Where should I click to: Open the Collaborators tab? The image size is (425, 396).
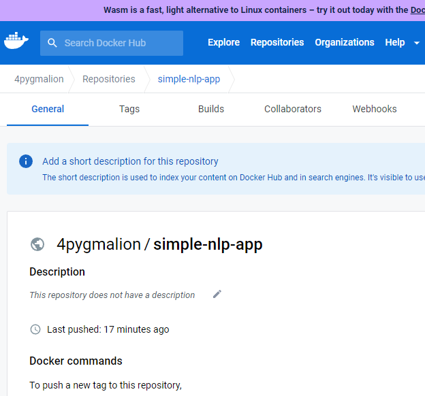293,109
